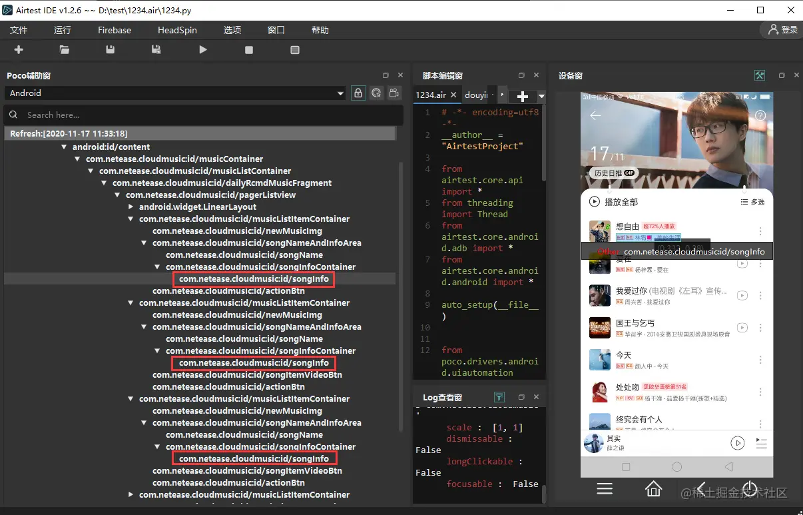The width and height of the screenshot is (803, 515).
Task: Close the script editor panel
Action: 536,76
